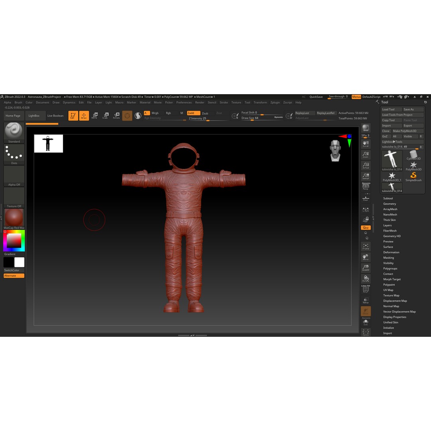Toggle Zadd sculpting mode
431x431 pixels.
[193, 113]
